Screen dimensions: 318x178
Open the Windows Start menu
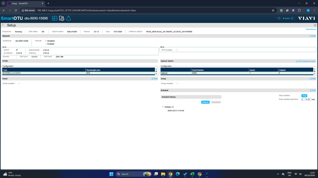point(111,174)
